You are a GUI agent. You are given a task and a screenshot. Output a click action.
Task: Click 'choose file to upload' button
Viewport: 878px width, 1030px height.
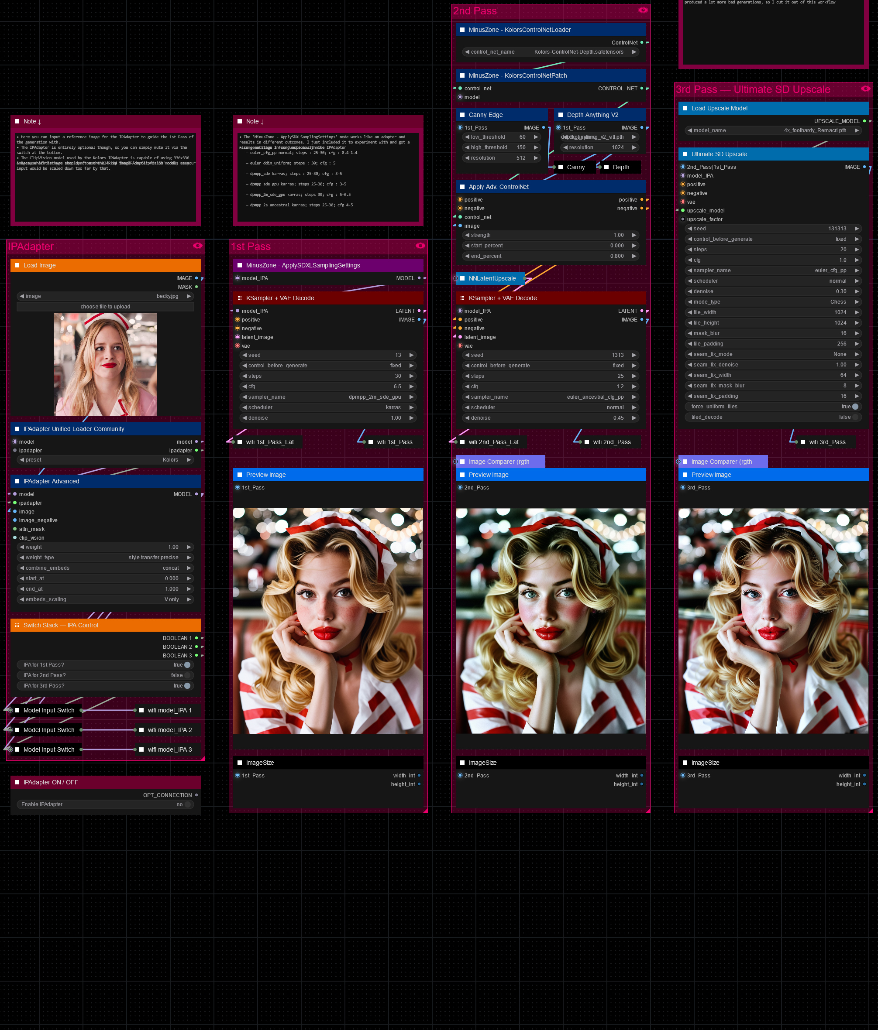(105, 307)
